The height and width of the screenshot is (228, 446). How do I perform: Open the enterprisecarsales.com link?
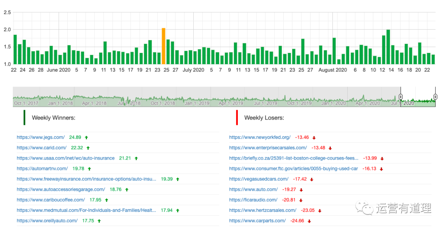pyautogui.click(x=268, y=148)
